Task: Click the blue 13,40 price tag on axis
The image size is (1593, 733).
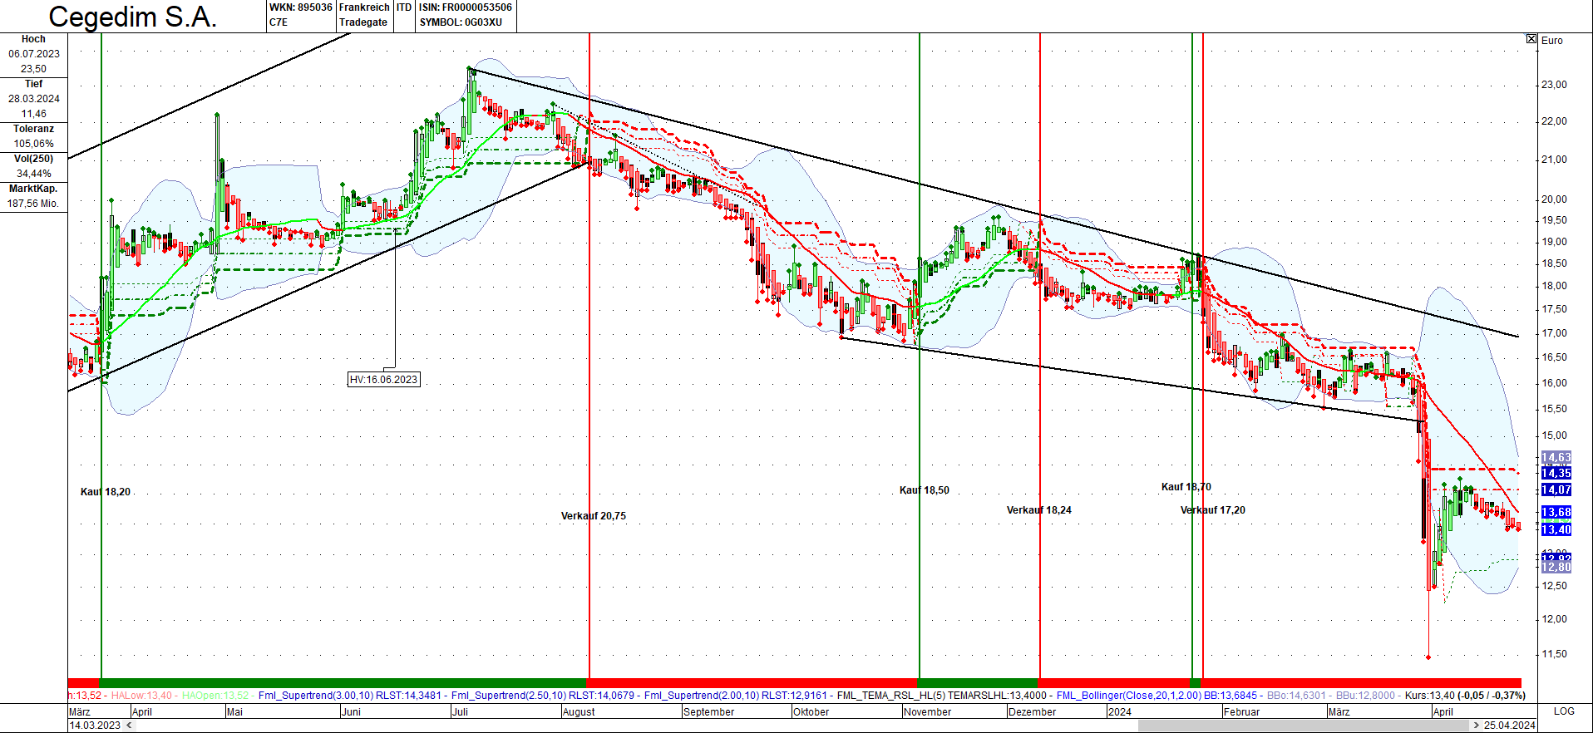Action: [x=1556, y=529]
